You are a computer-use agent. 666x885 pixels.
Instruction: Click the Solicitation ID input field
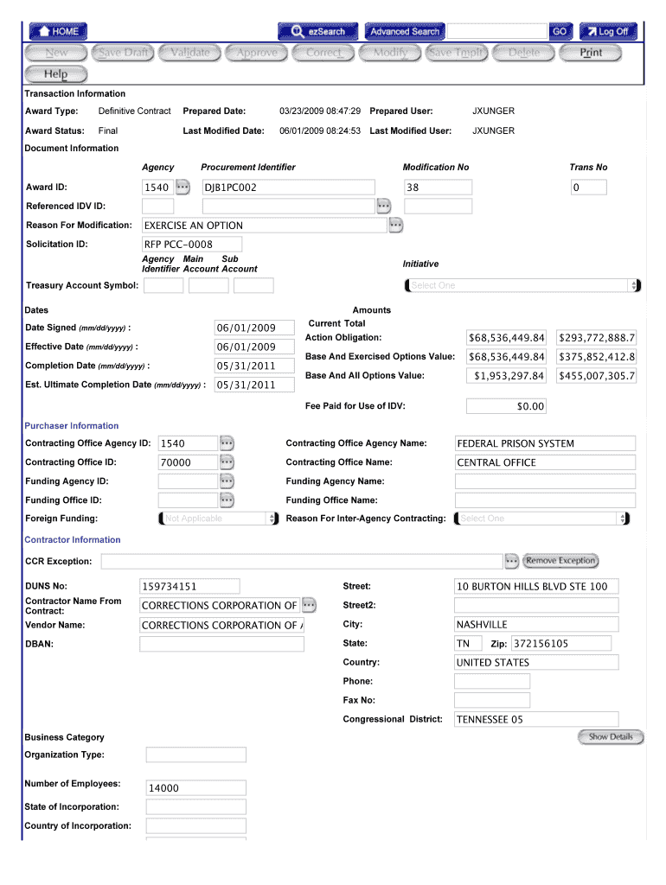tap(263, 244)
